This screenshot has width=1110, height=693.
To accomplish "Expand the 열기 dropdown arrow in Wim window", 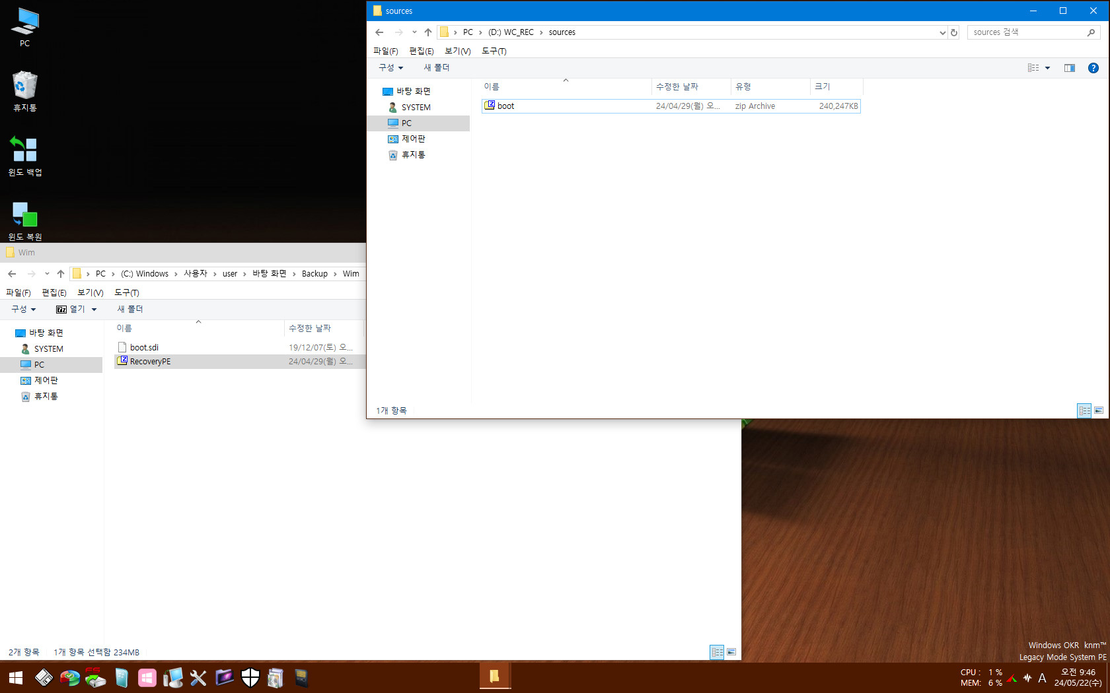I will tap(94, 310).
